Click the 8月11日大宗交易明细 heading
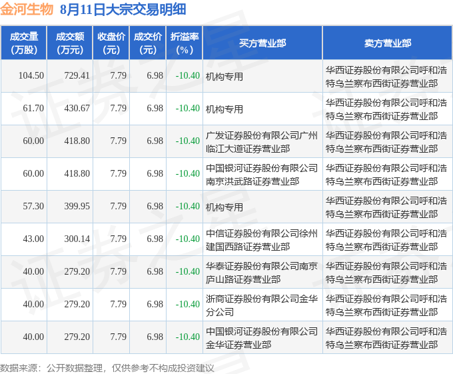The image size is (453, 374). click(x=123, y=9)
